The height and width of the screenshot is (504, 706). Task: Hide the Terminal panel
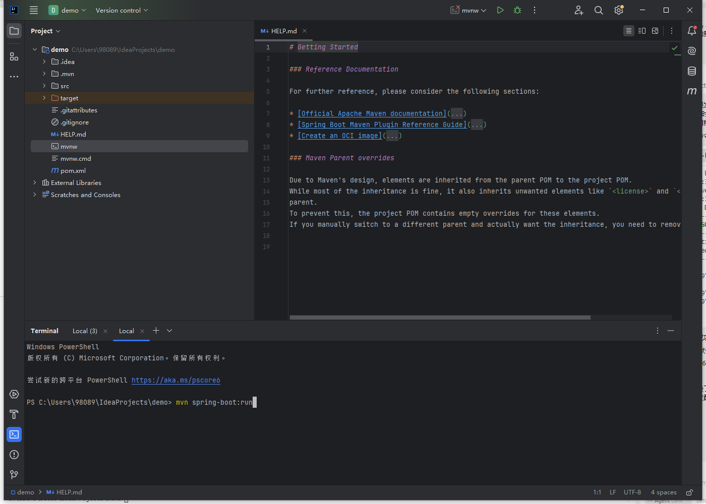(x=671, y=331)
